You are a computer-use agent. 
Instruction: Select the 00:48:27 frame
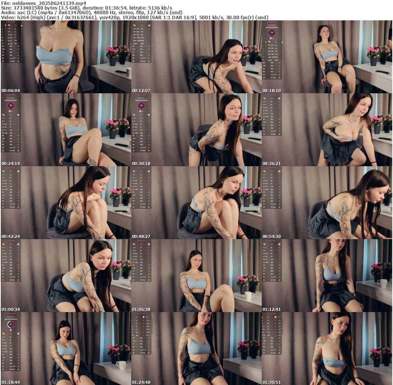pos(196,203)
